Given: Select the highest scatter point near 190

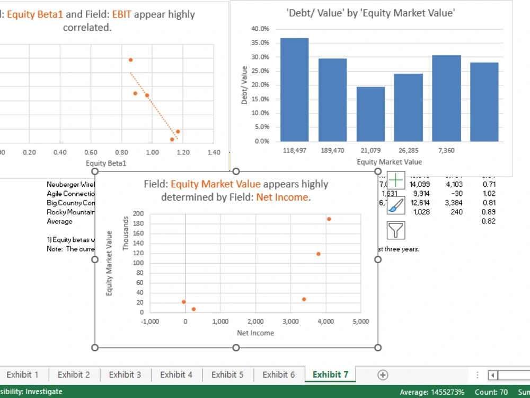Looking at the screenshot, I should point(329,219).
